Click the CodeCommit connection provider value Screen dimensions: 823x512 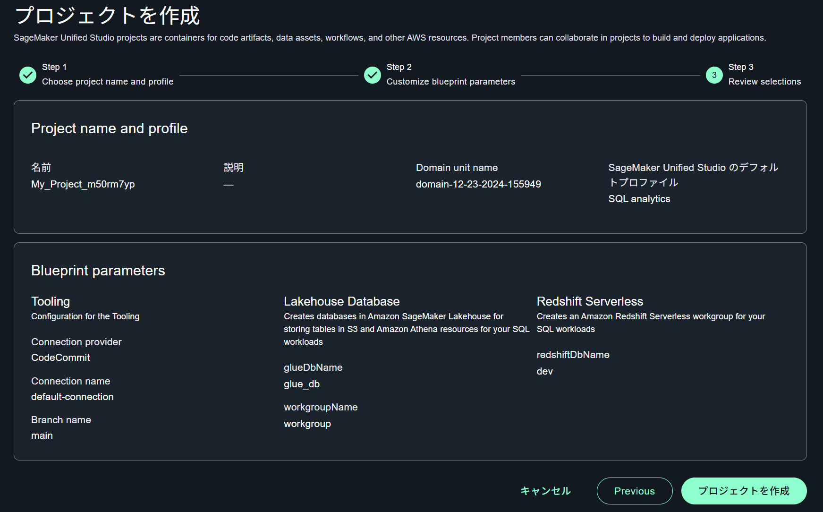(x=60, y=358)
